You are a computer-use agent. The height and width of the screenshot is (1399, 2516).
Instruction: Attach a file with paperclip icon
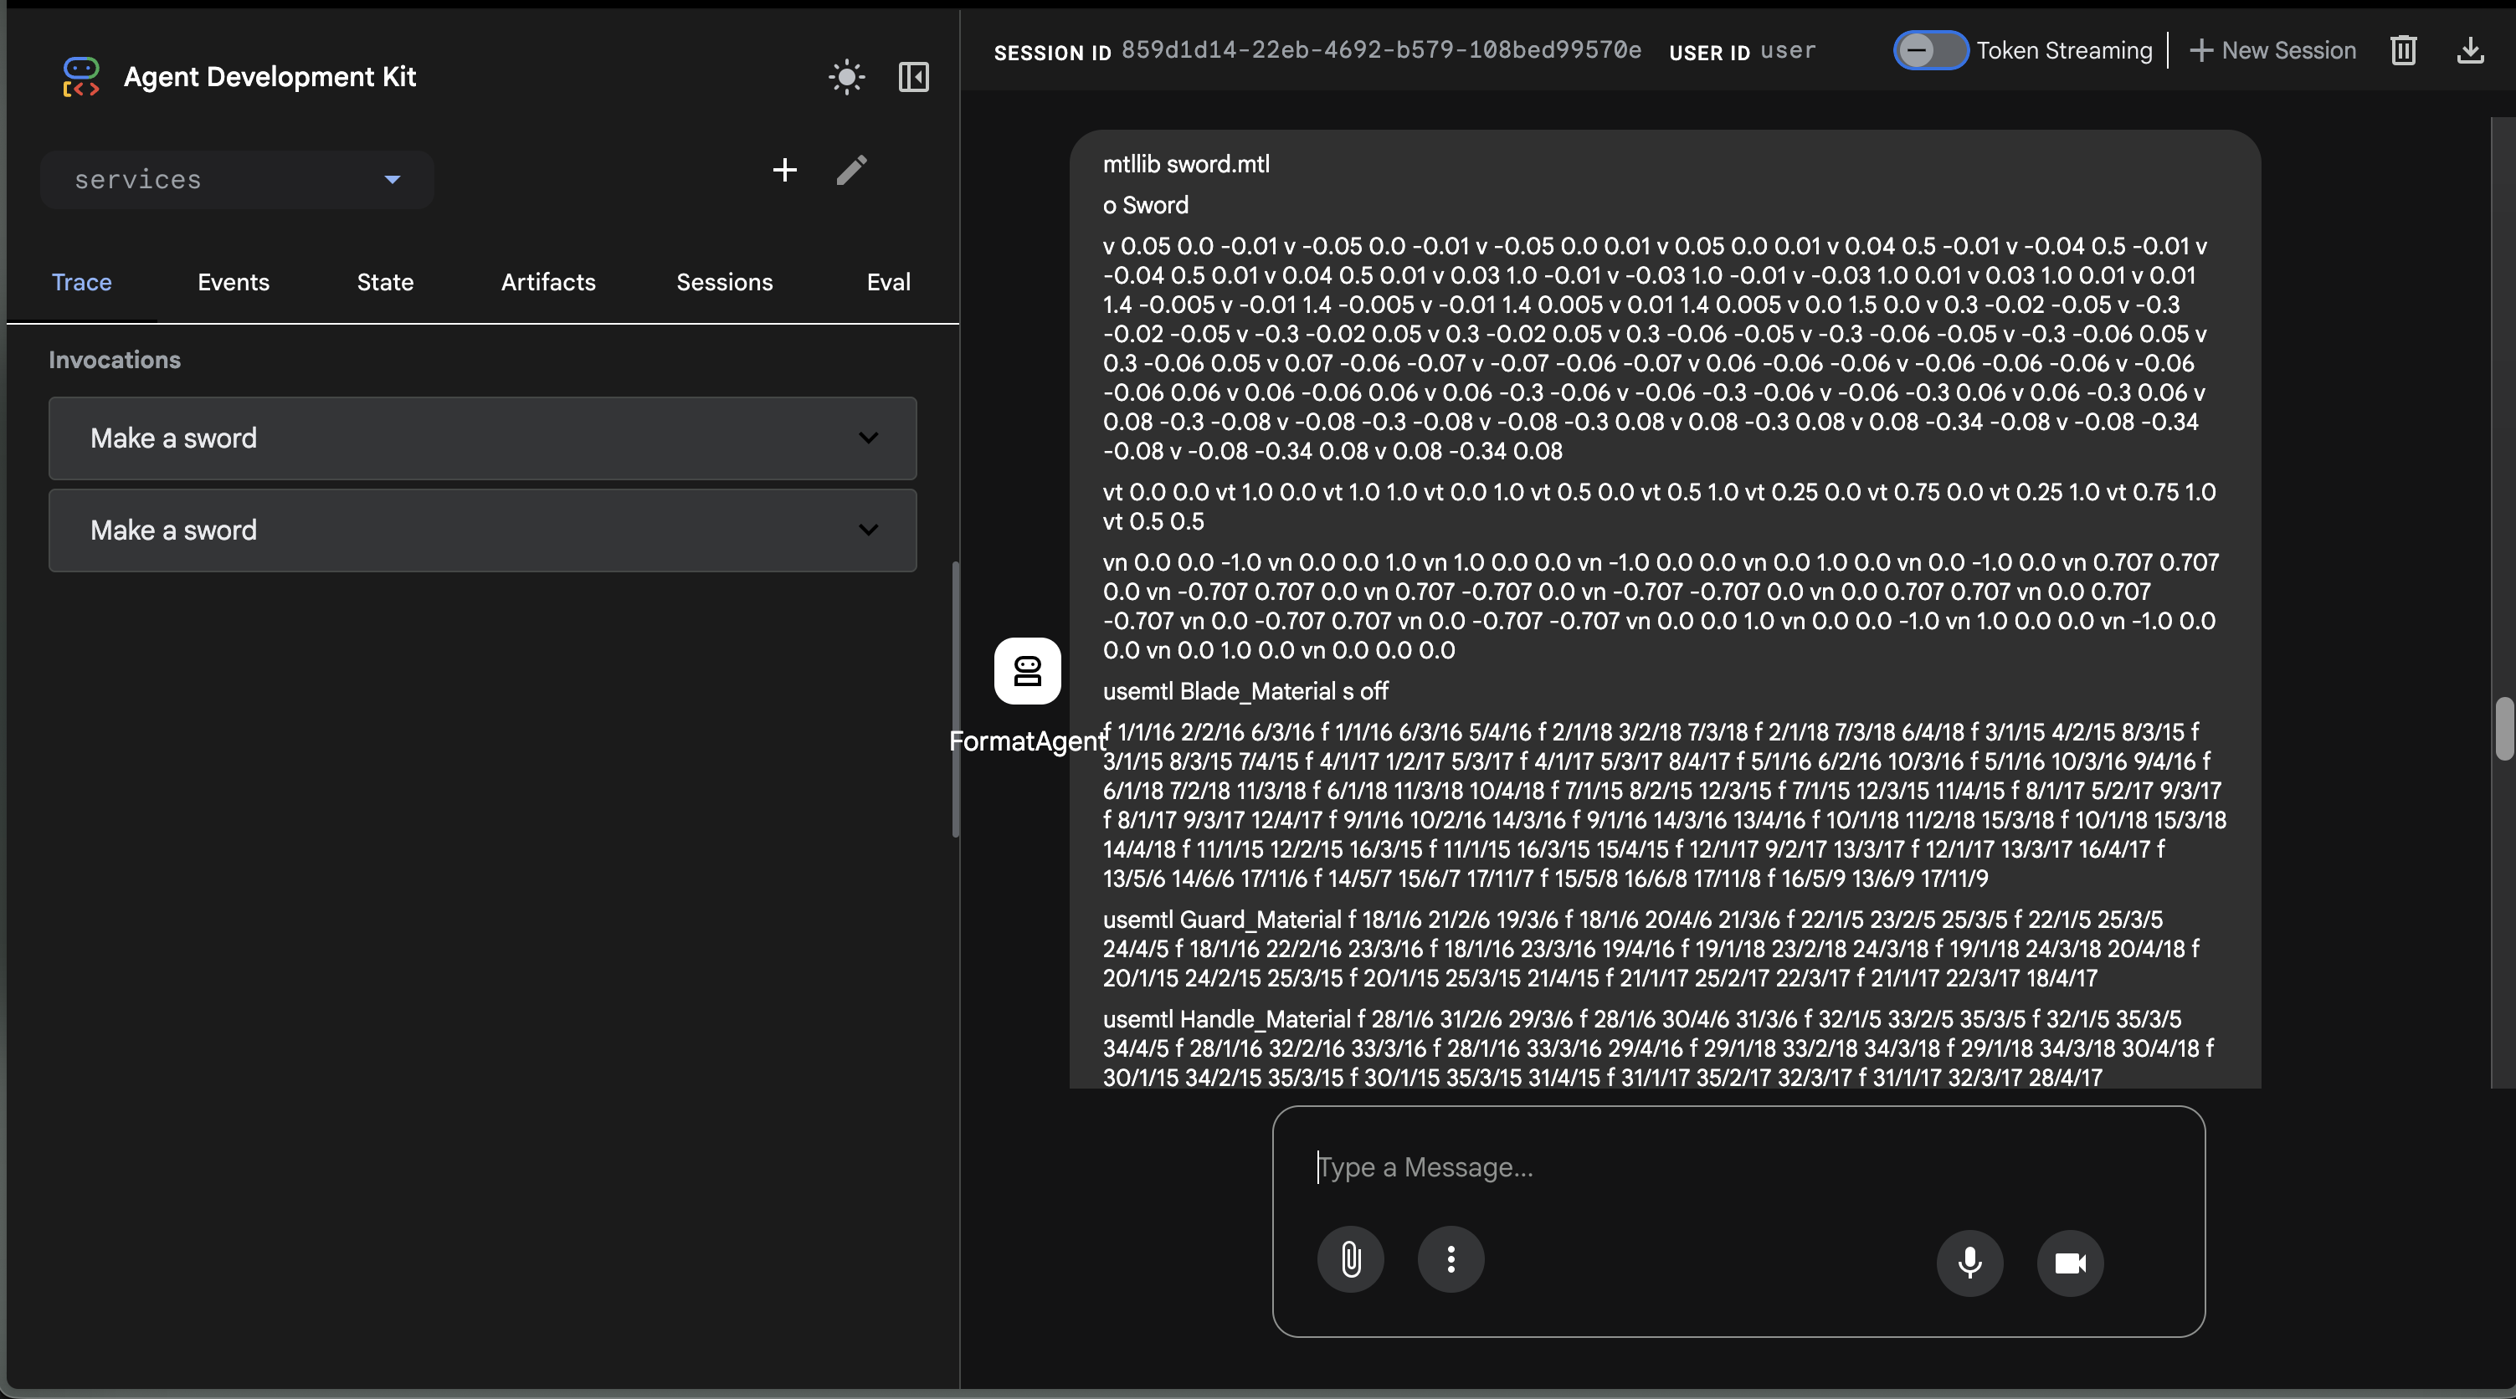pyautogui.click(x=1350, y=1259)
